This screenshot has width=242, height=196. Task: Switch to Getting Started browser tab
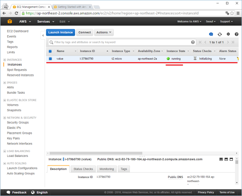[72, 7]
